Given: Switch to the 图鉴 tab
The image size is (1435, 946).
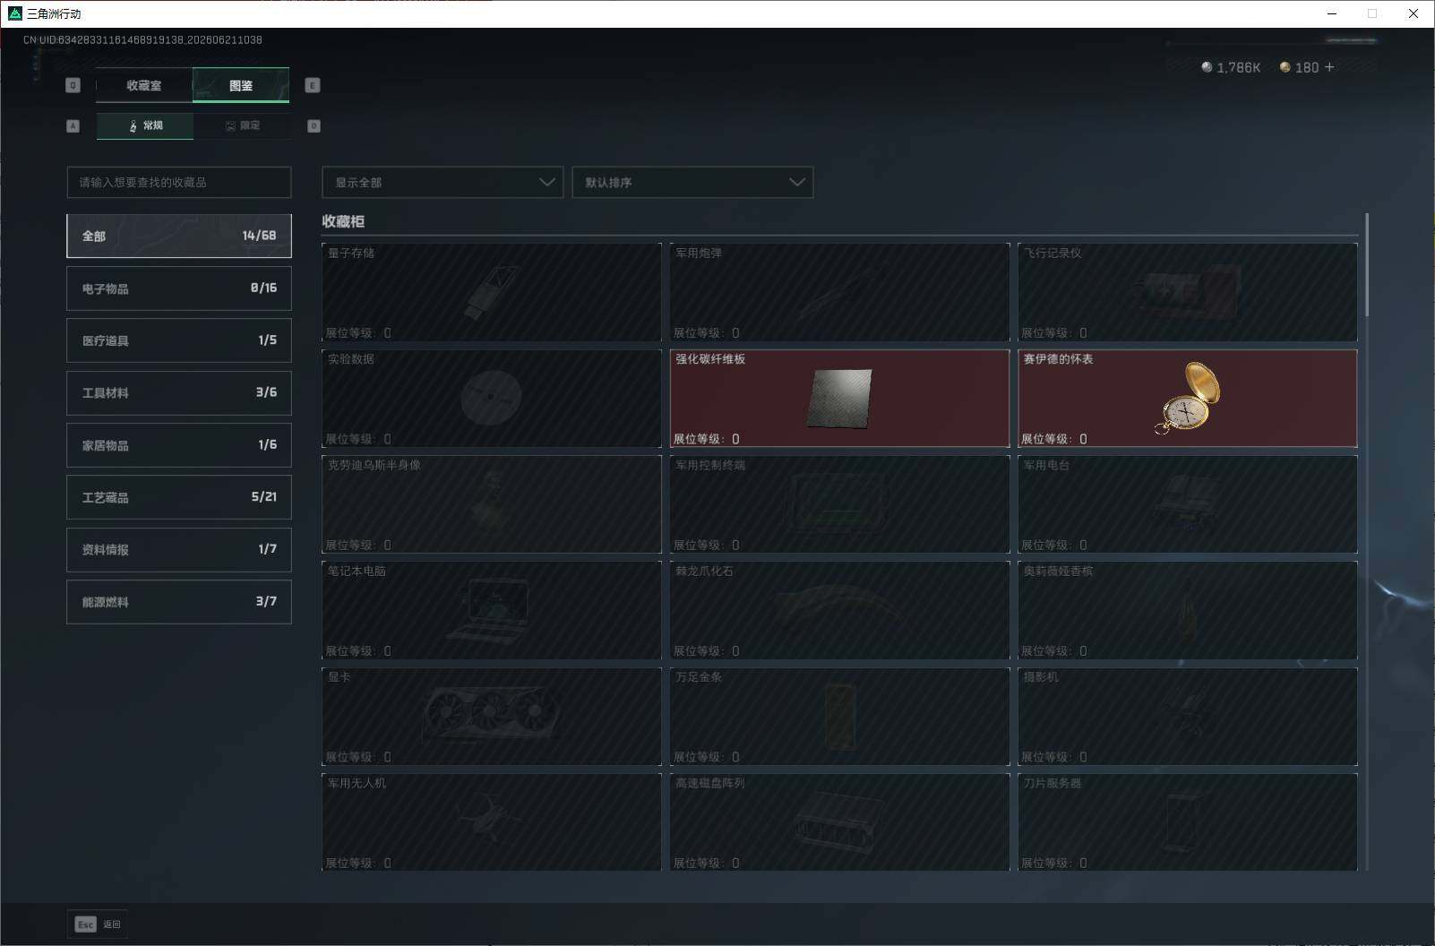Looking at the screenshot, I should tap(241, 85).
